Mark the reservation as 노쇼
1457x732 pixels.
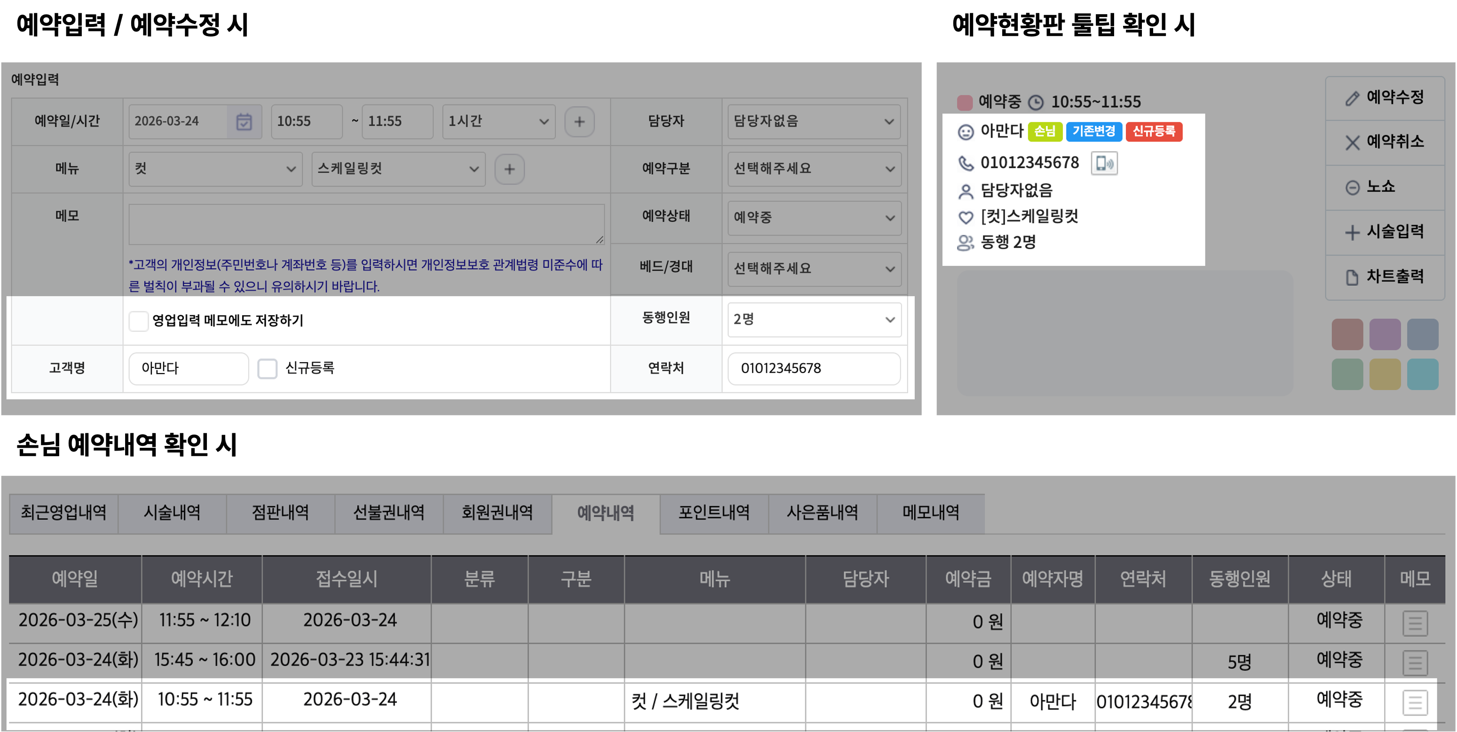(x=1385, y=187)
